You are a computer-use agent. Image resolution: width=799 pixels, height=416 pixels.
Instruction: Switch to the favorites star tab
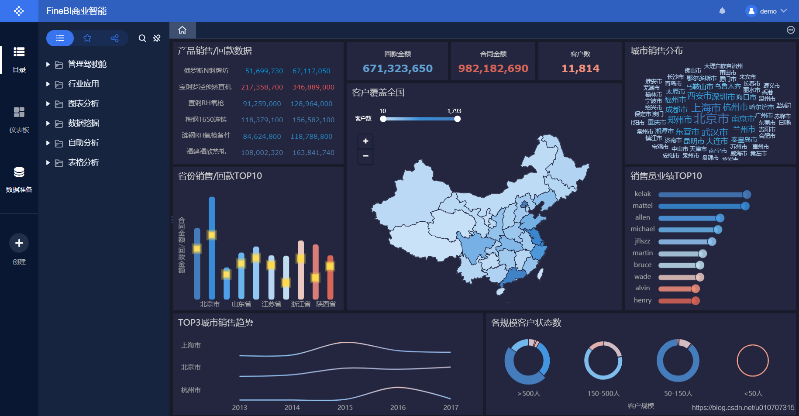87,38
